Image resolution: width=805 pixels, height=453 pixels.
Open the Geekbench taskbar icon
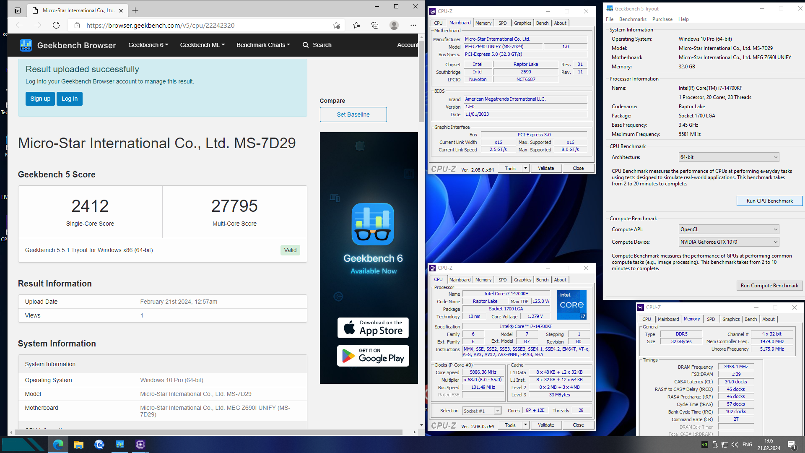[120, 444]
